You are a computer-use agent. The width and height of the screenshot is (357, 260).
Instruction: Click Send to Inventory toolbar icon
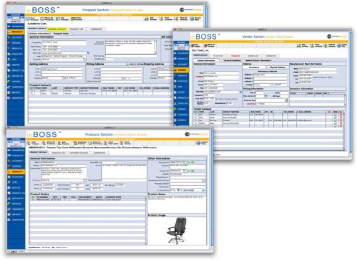click(95, 143)
